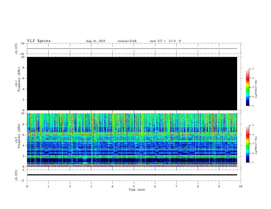
Task: Click the colorful ch.2 spectrogram panel
Action: click(x=132, y=140)
